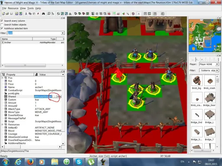Click the grid toggle icon in toolbar
Screen dimensions: 222x166
click(x=97, y=14)
